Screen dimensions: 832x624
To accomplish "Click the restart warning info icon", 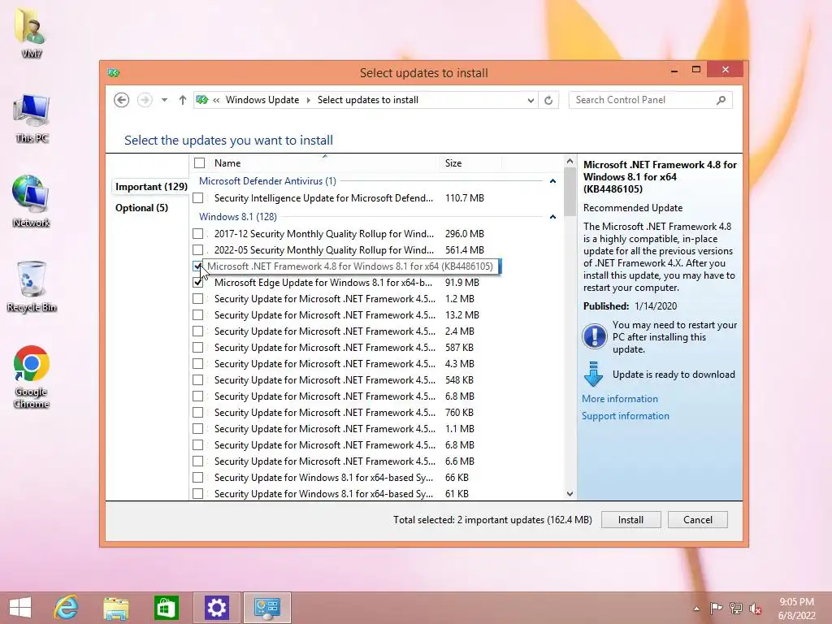I will [594, 336].
